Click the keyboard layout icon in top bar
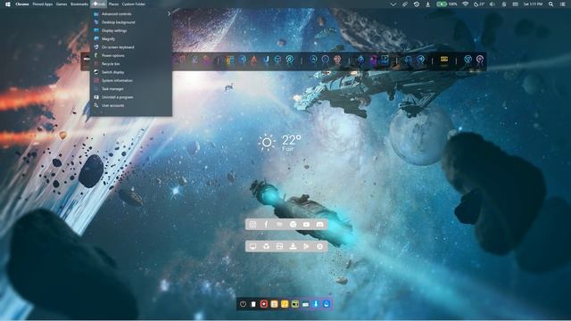 516,4
